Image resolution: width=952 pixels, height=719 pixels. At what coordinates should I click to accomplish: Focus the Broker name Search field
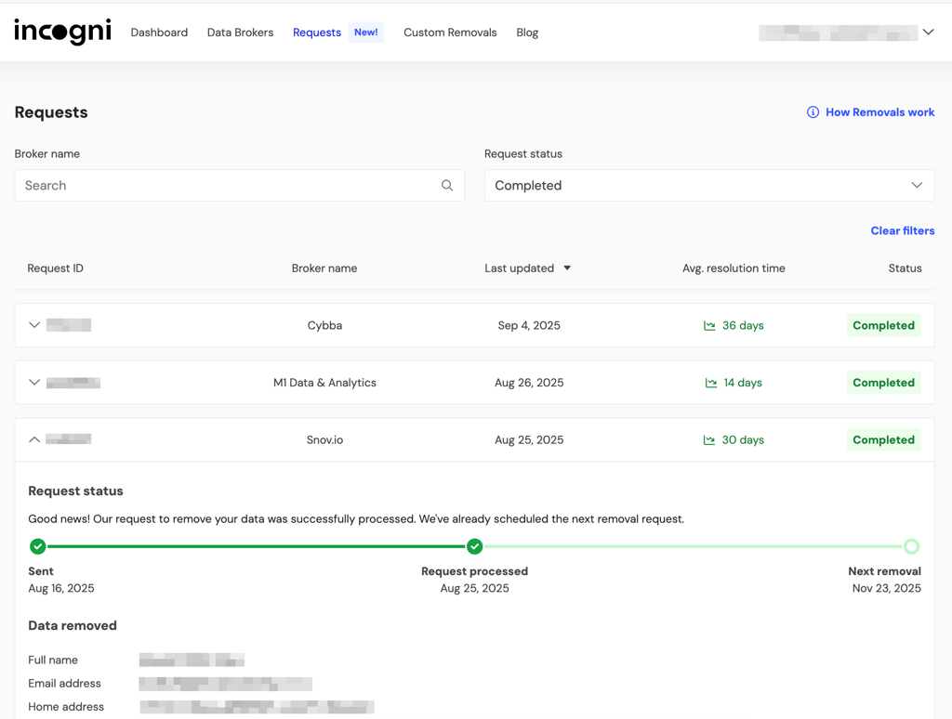(239, 186)
